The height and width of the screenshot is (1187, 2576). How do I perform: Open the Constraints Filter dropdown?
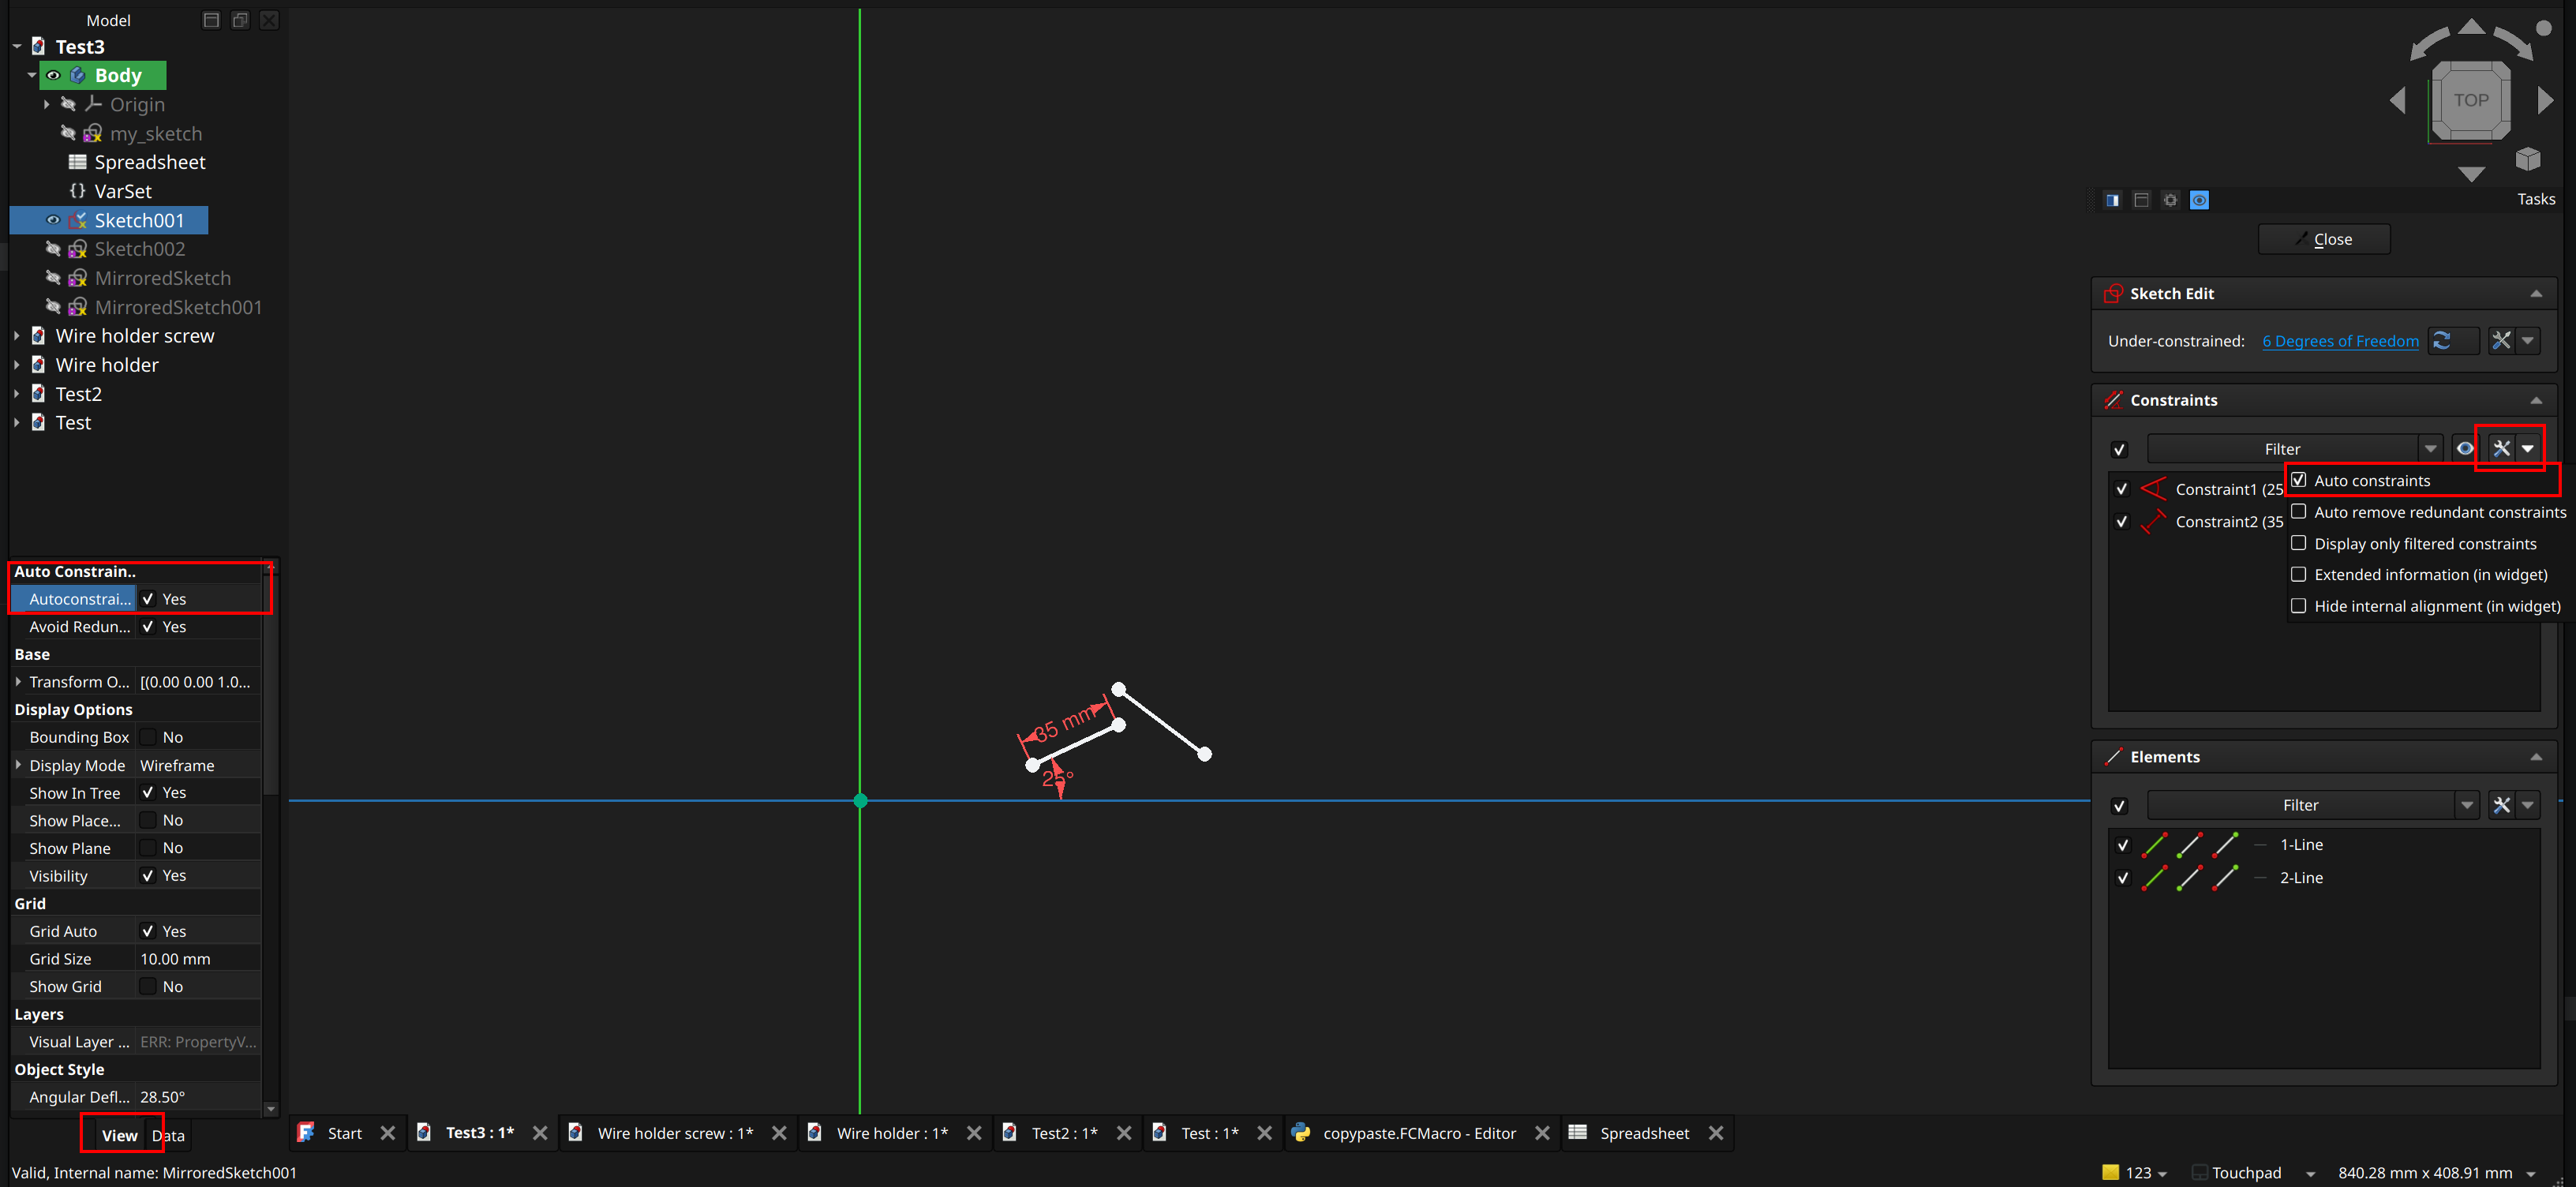point(2430,449)
